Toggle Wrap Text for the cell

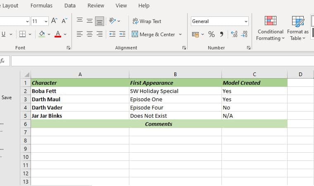click(x=147, y=21)
